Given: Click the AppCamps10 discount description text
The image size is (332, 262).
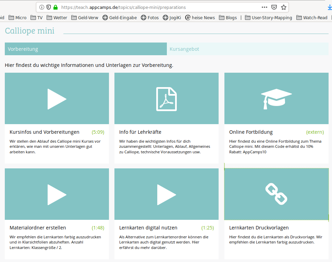Looking at the screenshot, I should 275,146.
